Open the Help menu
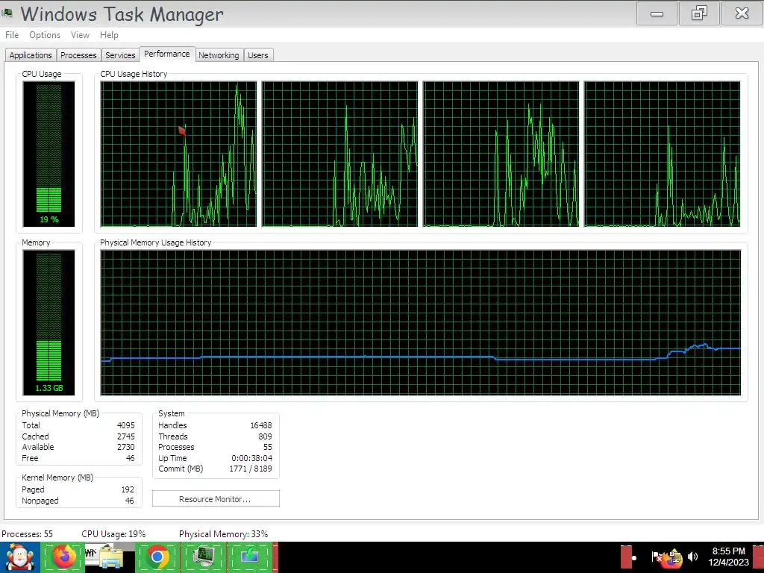The image size is (764, 573). tap(109, 35)
